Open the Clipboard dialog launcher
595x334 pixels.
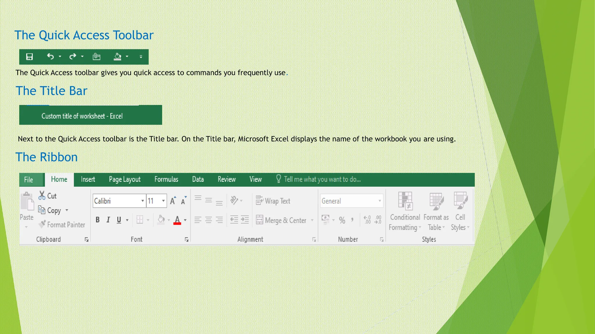point(87,239)
